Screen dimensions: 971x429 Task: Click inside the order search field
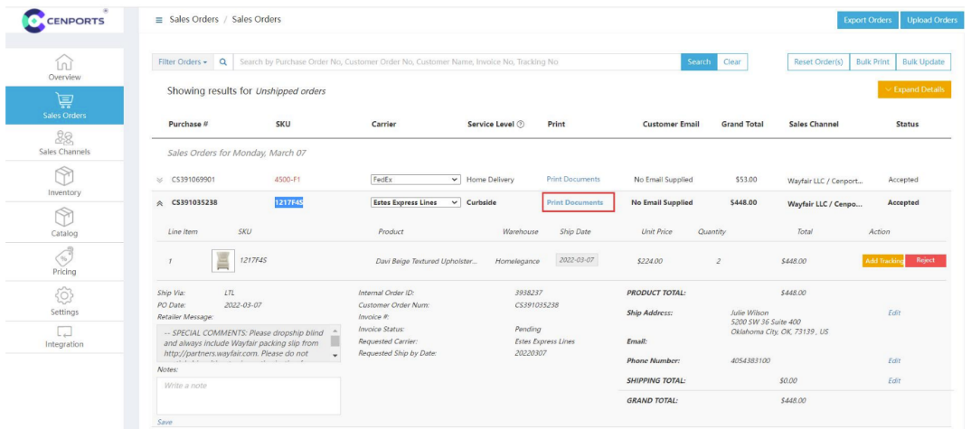457,62
